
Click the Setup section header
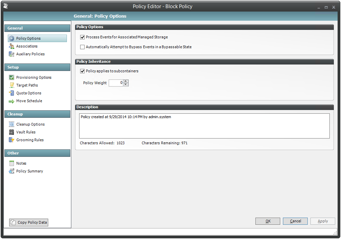click(x=37, y=68)
